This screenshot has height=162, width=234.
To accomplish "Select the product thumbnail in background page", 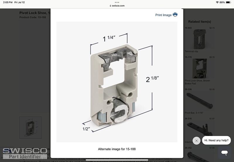I will pyautogui.click(x=30, y=128).
